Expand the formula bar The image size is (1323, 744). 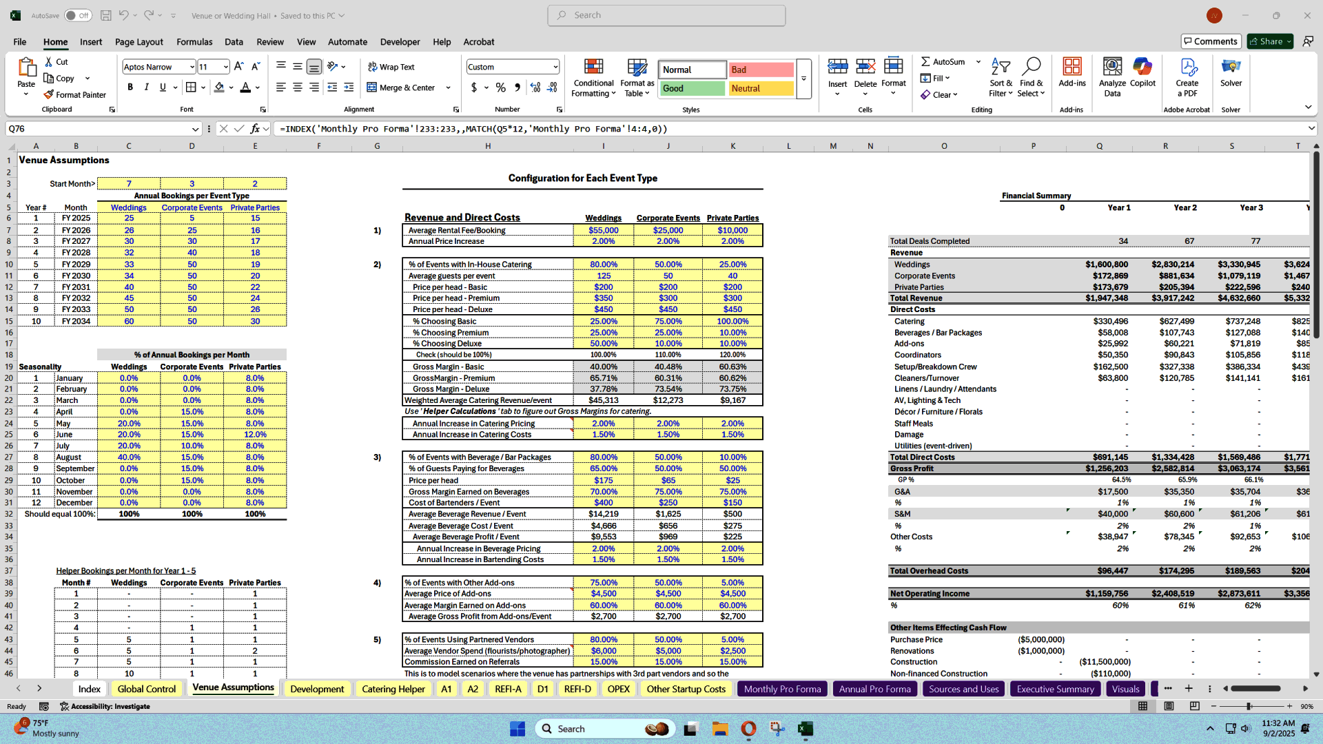(1311, 129)
